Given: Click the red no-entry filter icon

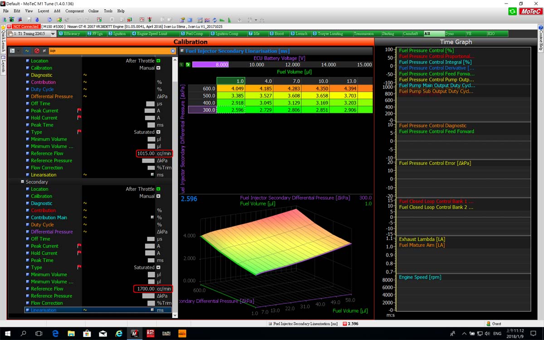Looking at the screenshot, I should pos(37,51).
